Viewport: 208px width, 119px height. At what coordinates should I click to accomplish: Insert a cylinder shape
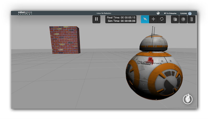191,19
